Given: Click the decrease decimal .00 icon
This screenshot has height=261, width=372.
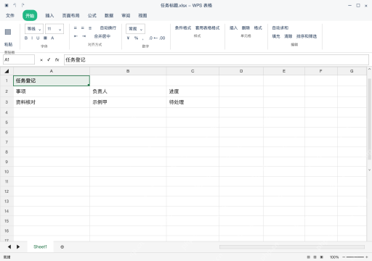Looking at the screenshot, I should [x=162, y=38].
